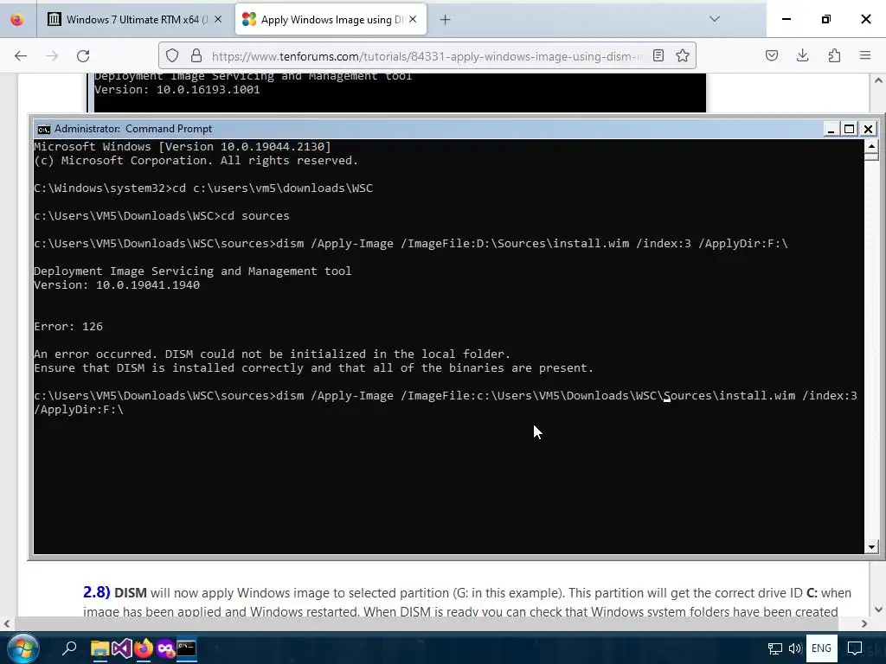Image resolution: width=886 pixels, height=664 pixels.
Task: Click bold 'DISM' word in article
Action: tap(131, 593)
